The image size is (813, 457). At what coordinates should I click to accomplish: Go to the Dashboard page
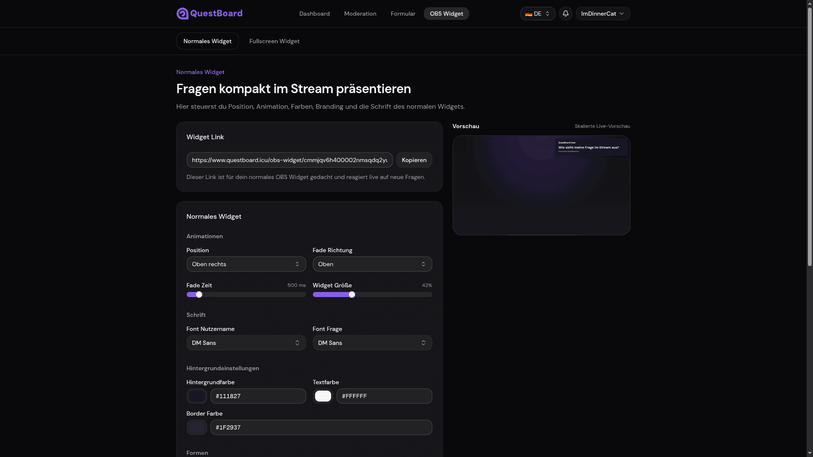pyautogui.click(x=314, y=14)
